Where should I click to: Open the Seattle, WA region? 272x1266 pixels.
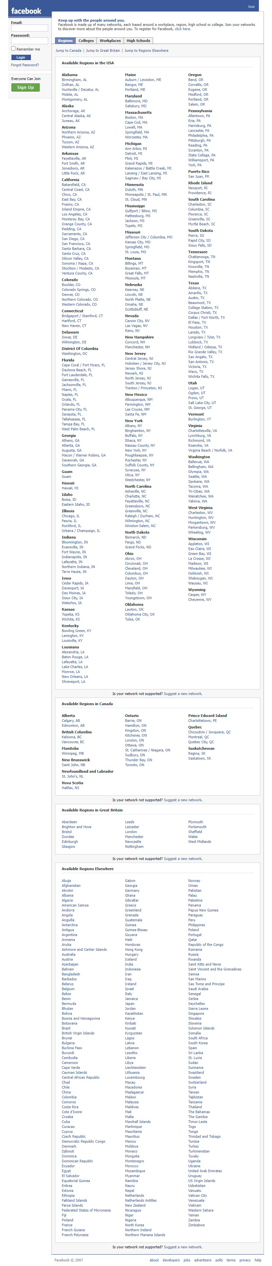click(x=198, y=476)
